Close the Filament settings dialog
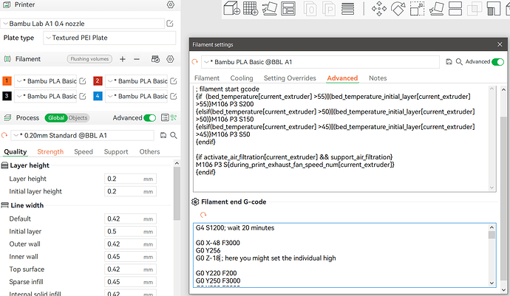This screenshot has height=296, width=510. [500, 44]
